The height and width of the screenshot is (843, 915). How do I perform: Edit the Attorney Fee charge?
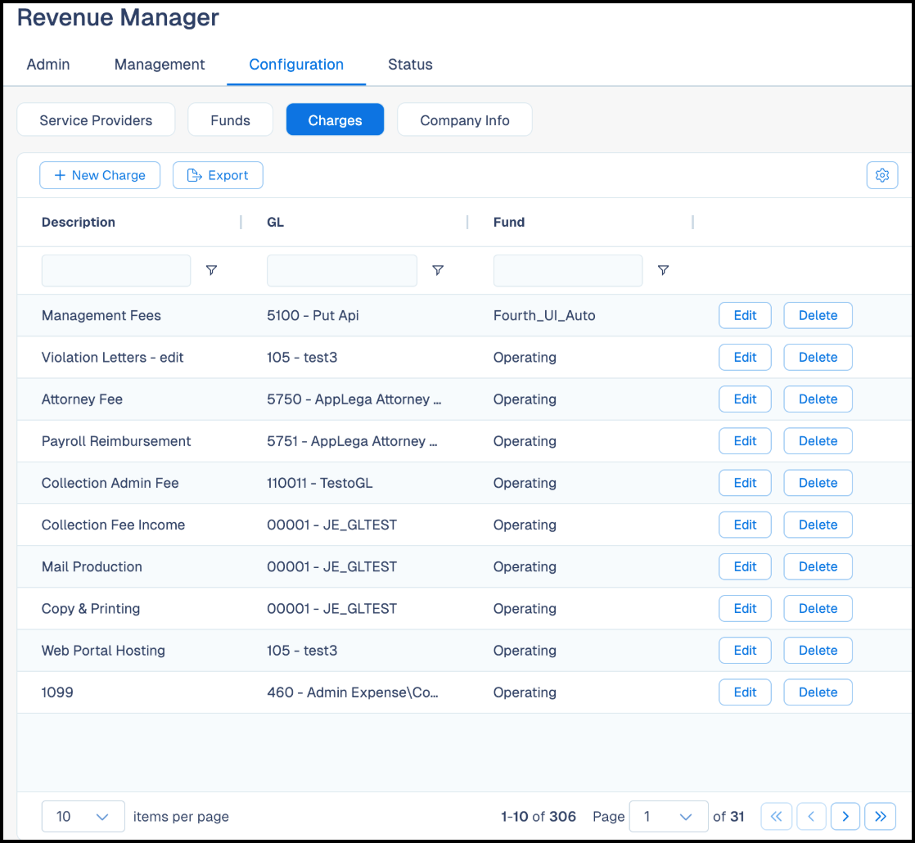[745, 399]
